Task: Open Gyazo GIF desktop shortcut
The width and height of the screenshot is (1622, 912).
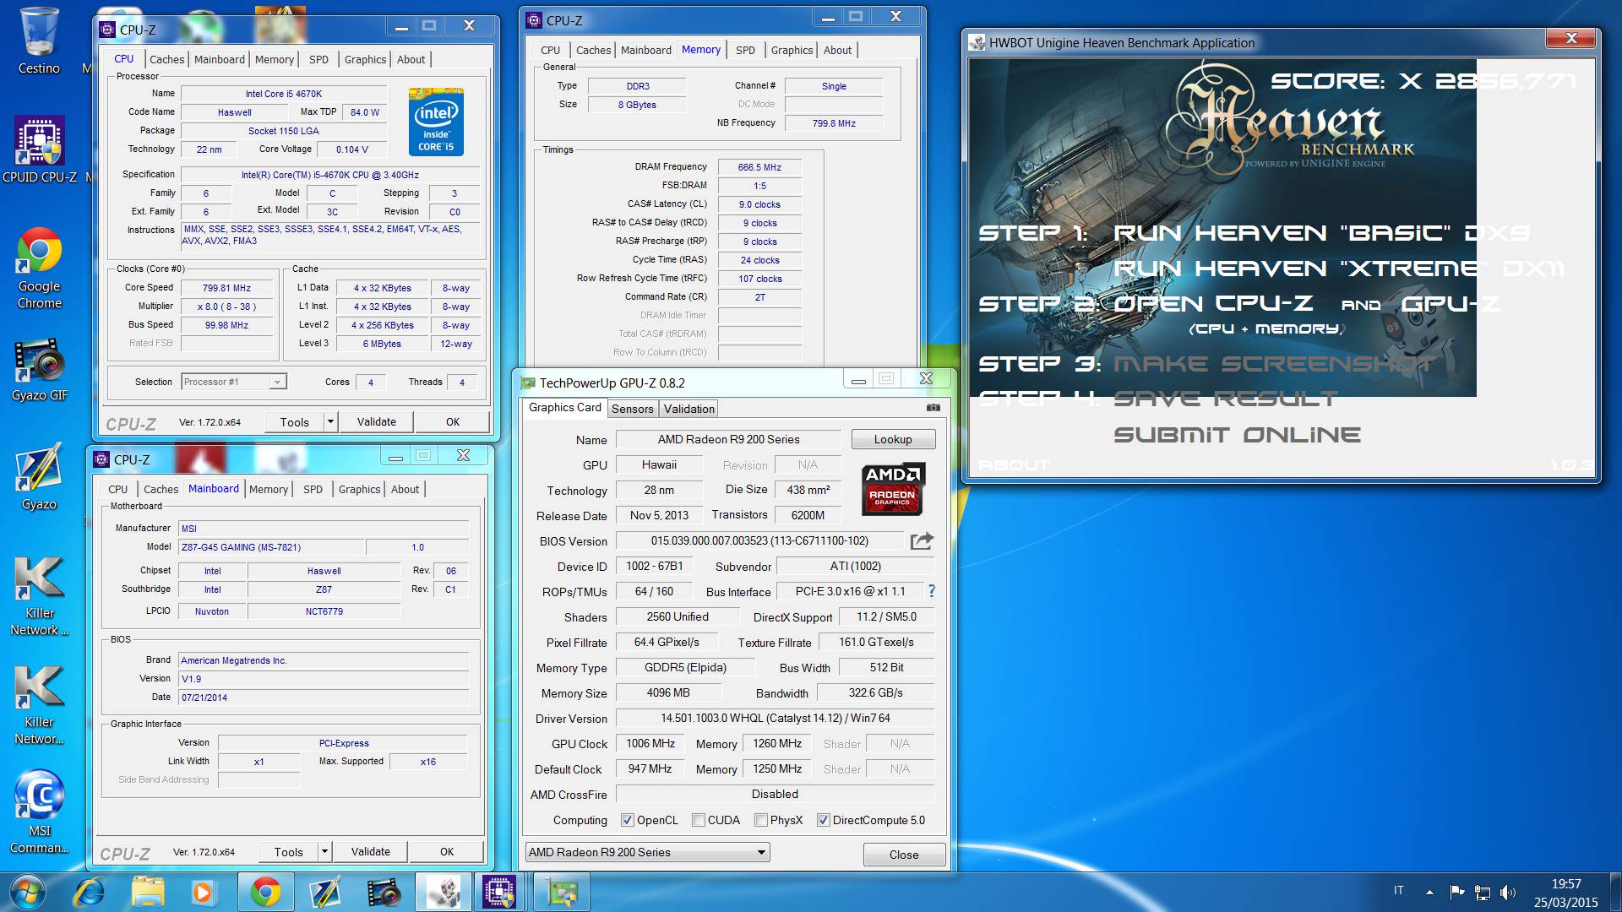Action: (39, 369)
